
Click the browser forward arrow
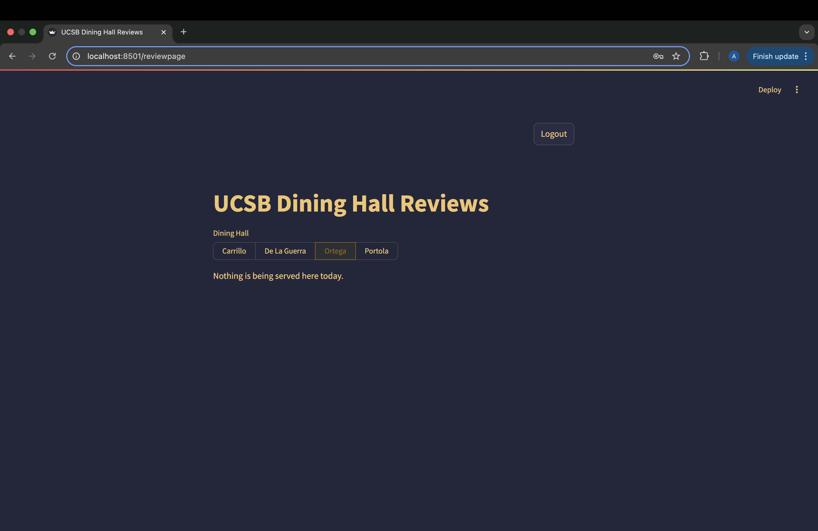(x=32, y=56)
